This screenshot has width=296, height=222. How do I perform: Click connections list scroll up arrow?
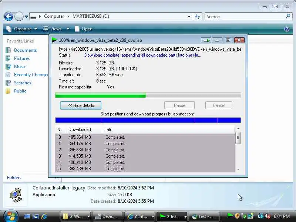pyautogui.click(x=238, y=128)
